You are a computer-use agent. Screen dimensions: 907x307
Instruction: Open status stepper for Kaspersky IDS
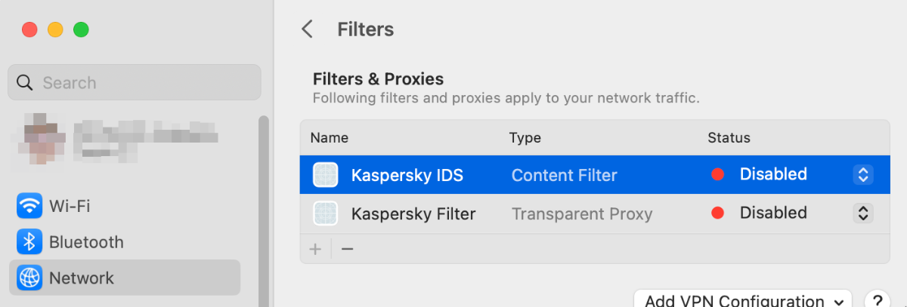coord(862,175)
